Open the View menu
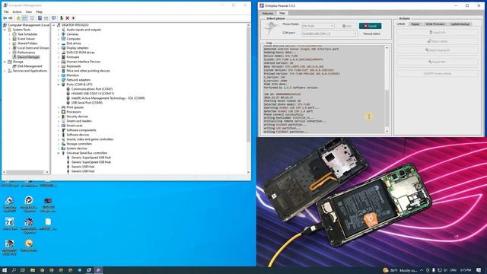Image resolution: width=487 pixels, height=274 pixels. click(29, 12)
